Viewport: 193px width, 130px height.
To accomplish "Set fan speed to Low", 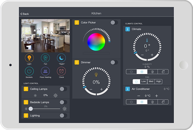I will pos(144,81).
